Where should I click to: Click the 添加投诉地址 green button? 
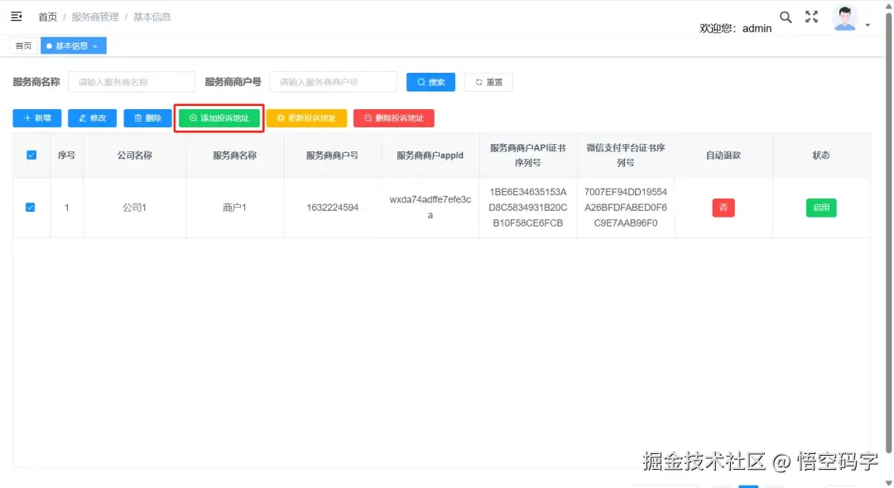[x=218, y=117]
